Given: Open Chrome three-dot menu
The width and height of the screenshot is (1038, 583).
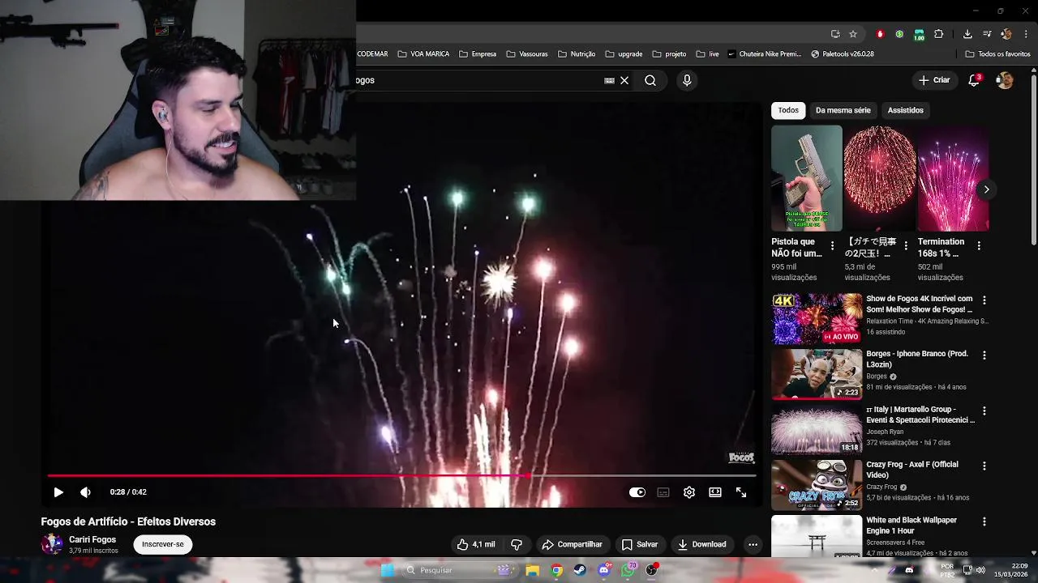Looking at the screenshot, I should [1026, 34].
